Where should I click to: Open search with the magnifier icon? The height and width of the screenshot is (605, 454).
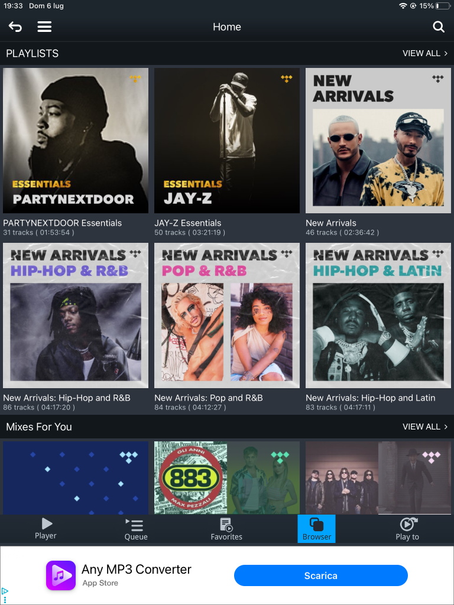[x=439, y=27]
